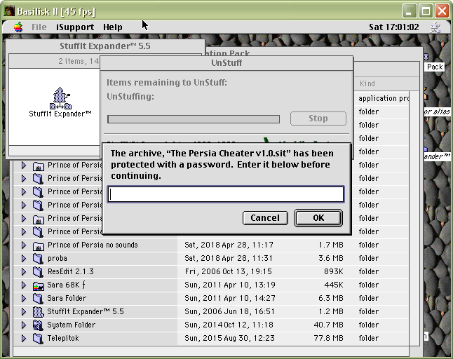Click the '77.8 MB' size of Telepitok
Screen dimensions: 453x359
coord(329,338)
